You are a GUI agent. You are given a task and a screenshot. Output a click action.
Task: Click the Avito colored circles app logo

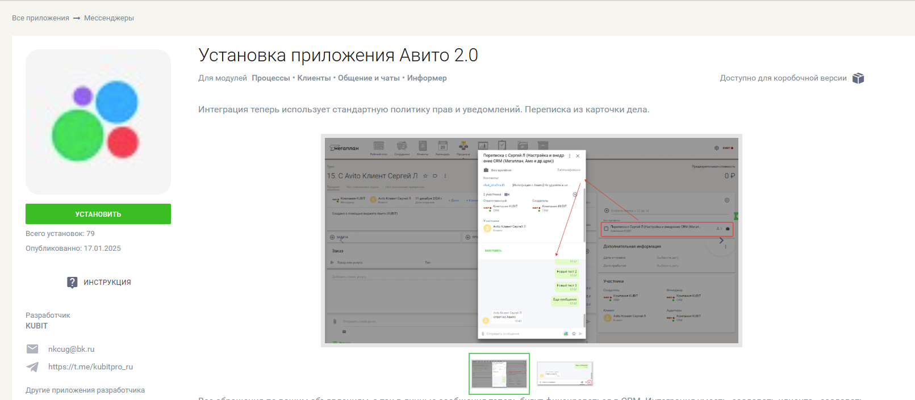98,122
